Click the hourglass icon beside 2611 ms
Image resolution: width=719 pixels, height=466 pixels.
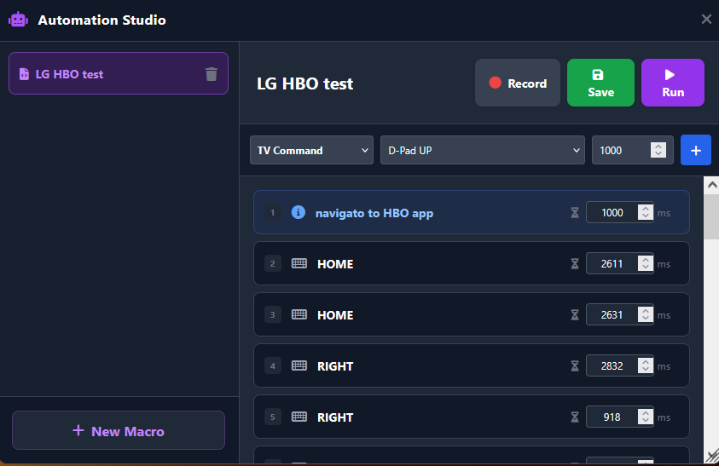[x=575, y=264]
